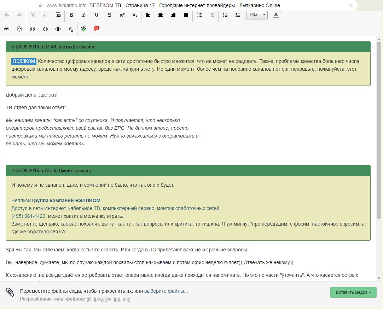The image size is (383, 309).
Task: Open the emoticon picker
Action: click(x=19, y=29)
